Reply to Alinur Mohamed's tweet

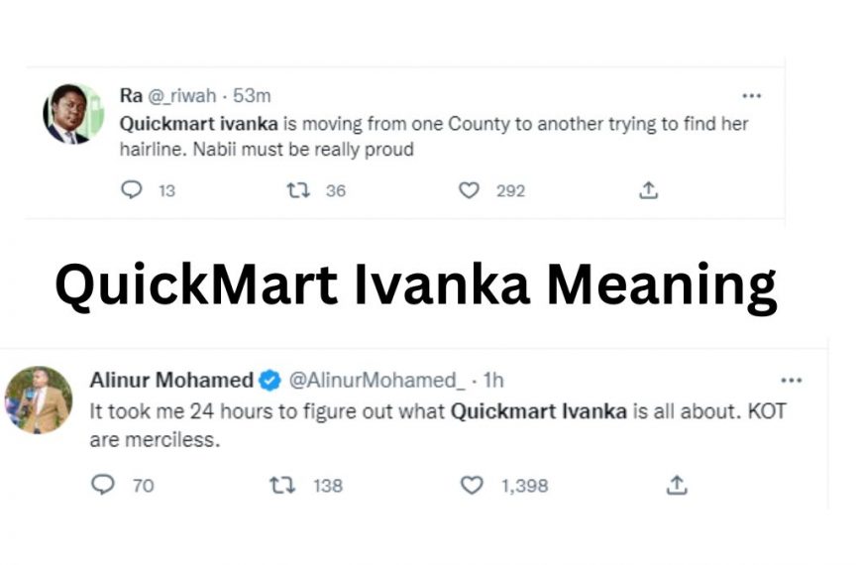103,485
